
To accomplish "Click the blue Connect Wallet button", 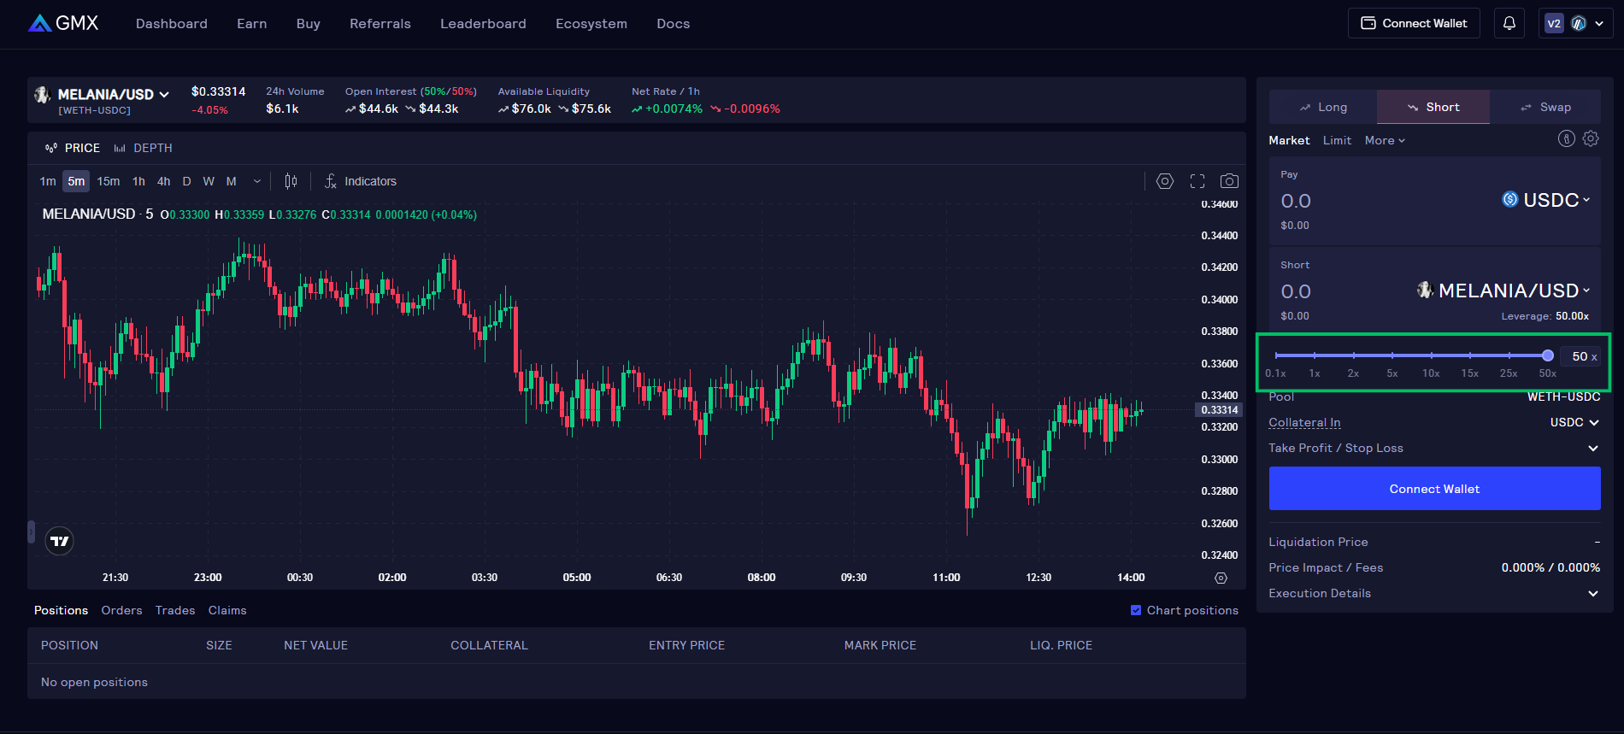I will (x=1434, y=489).
